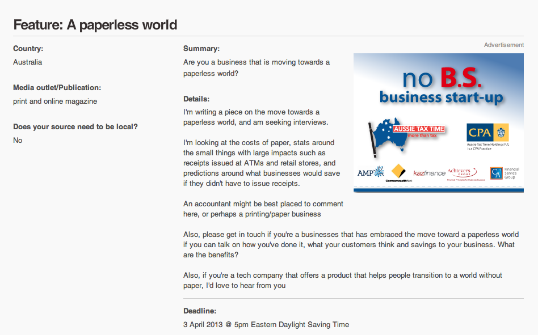This screenshot has height=335, width=538.
Task: Click 'Does your source need to be local?' label
Action: coord(75,127)
